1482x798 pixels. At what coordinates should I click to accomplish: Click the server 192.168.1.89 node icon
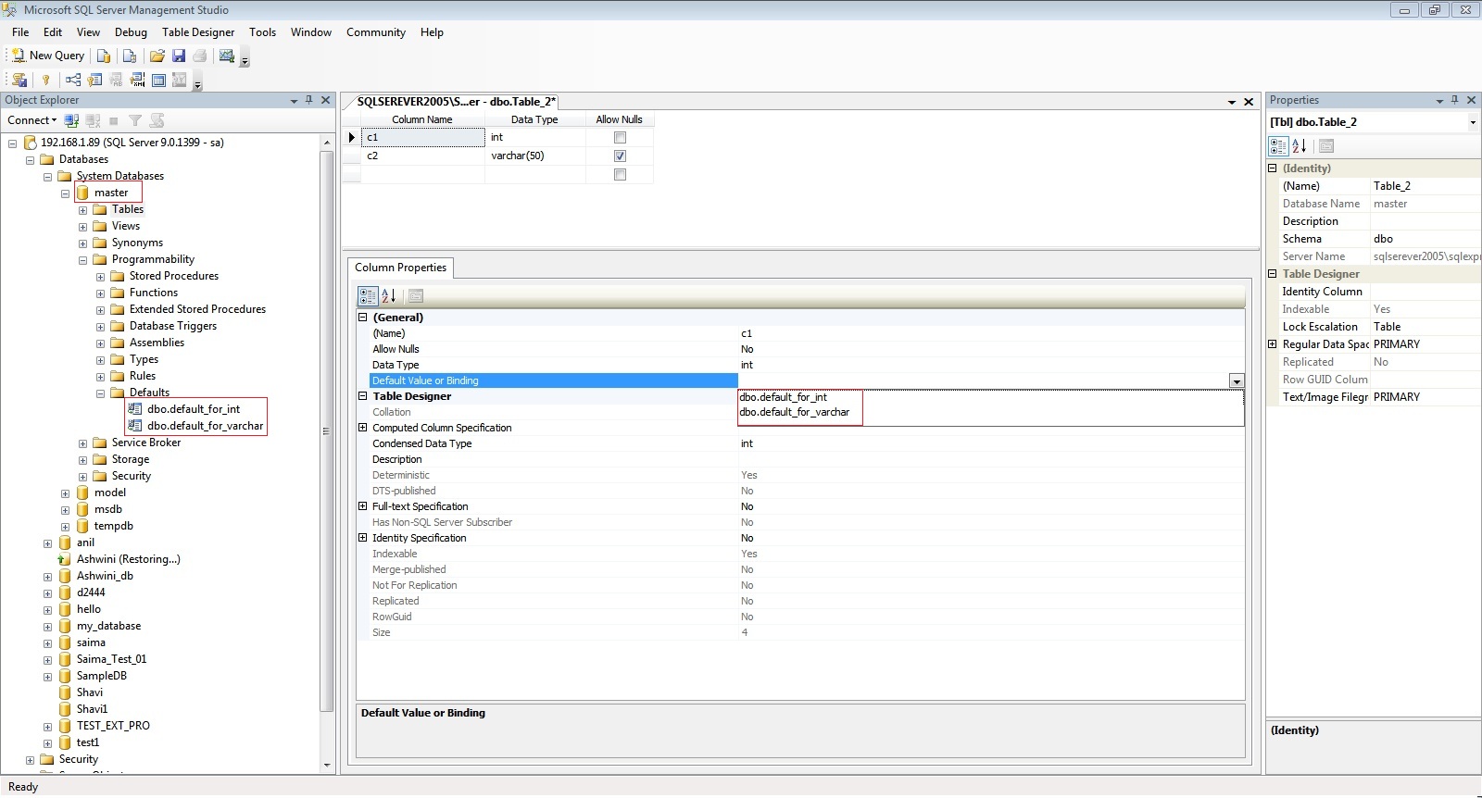pyautogui.click(x=30, y=143)
